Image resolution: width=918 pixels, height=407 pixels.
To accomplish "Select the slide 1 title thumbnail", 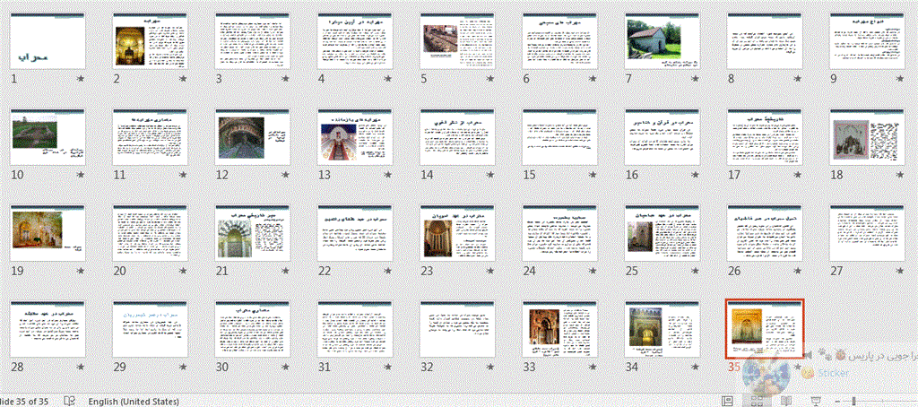I will 48,40.
